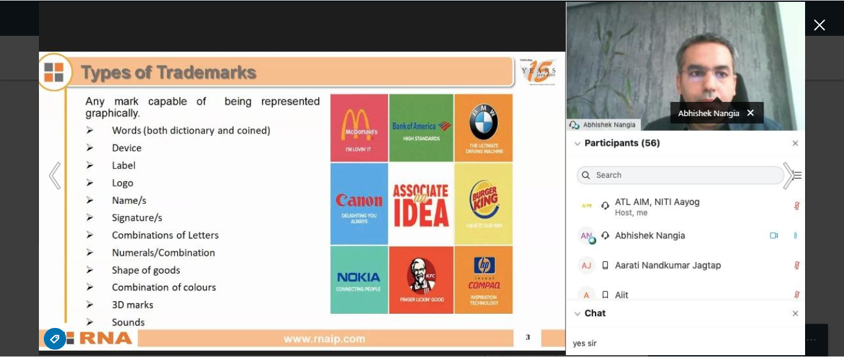Go to the previous image

pyautogui.click(x=55, y=176)
